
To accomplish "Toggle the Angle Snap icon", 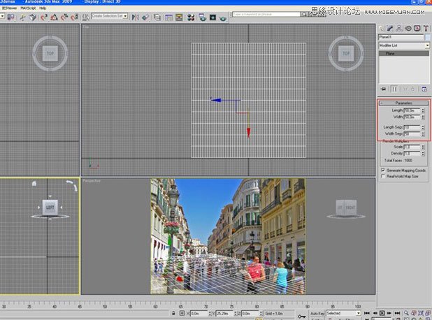I will pos(54,17).
